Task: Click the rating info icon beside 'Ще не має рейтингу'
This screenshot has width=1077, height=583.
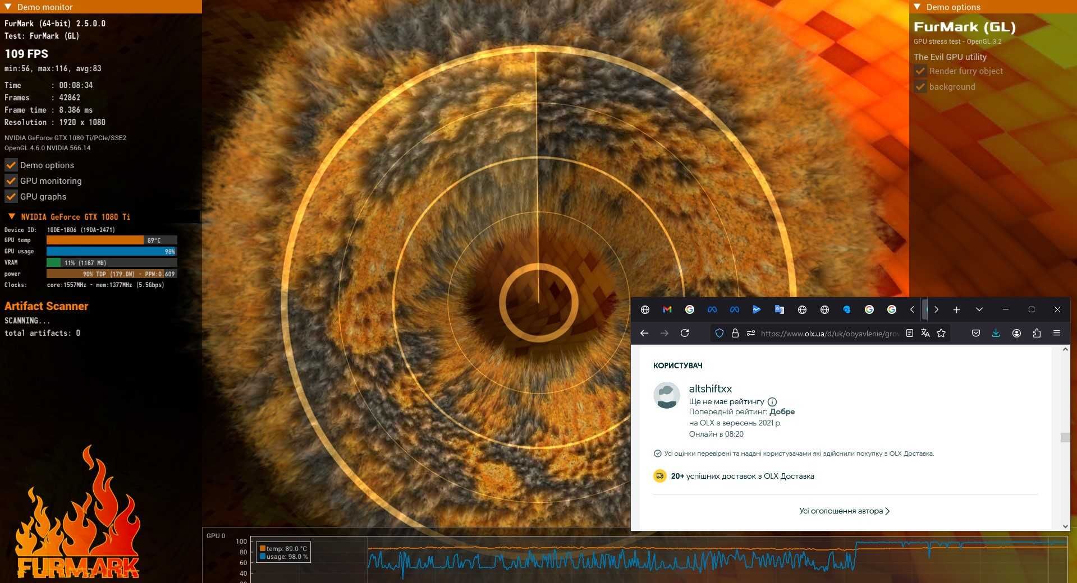Action: [x=772, y=401]
